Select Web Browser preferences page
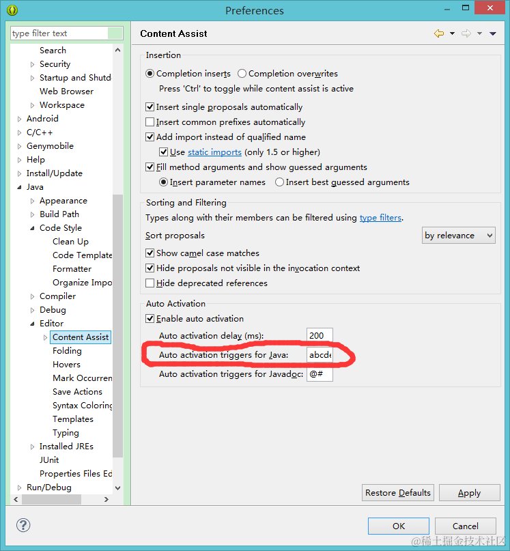This screenshot has width=510, height=551. pyautogui.click(x=66, y=91)
